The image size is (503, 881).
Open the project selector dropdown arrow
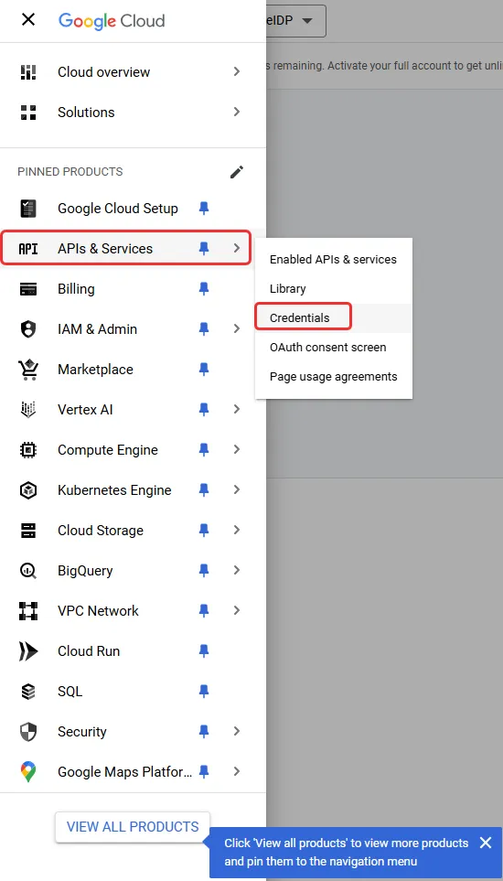tap(306, 21)
